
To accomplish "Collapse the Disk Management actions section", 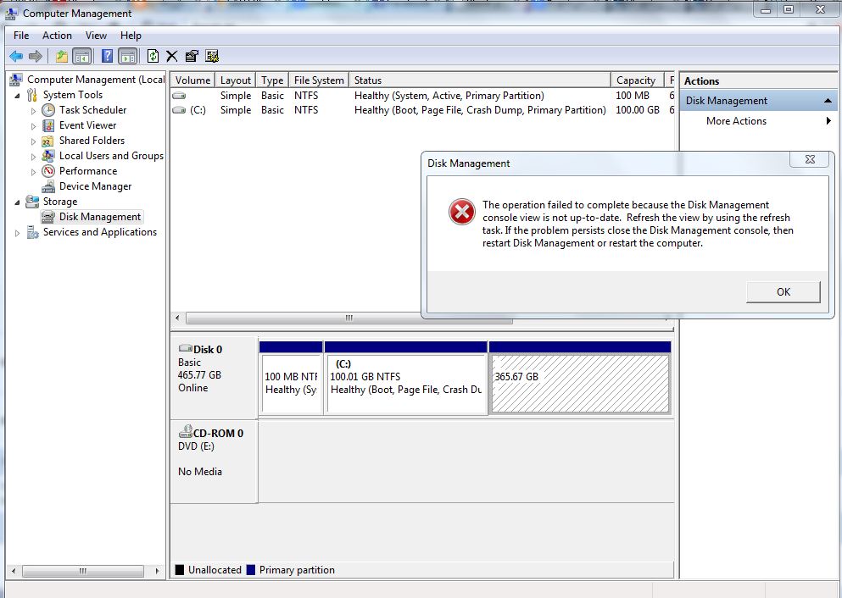I will [828, 101].
